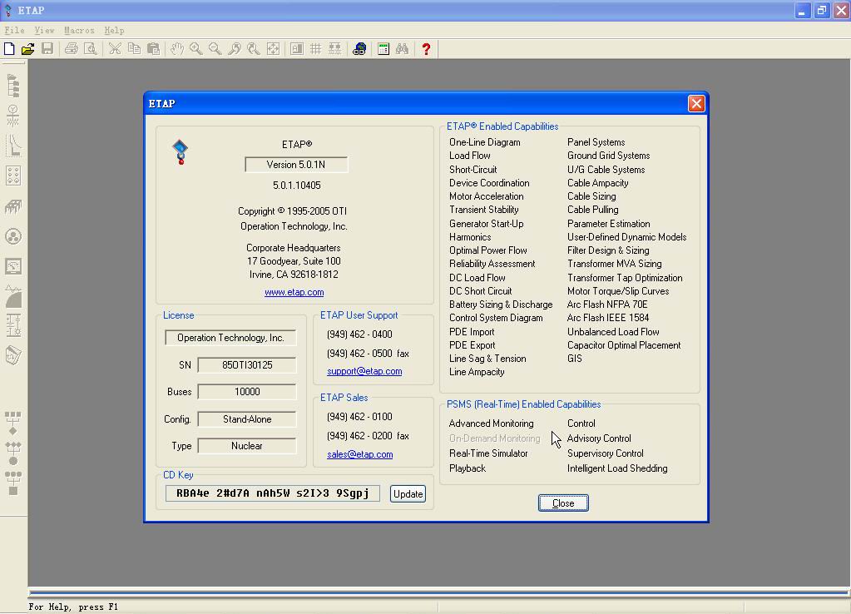Toggle the grid lines toolbar icon
The height and width of the screenshot is (614, 851).
tap(315, 49)
